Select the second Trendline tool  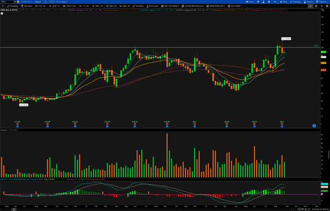click(x=138, y=6)
